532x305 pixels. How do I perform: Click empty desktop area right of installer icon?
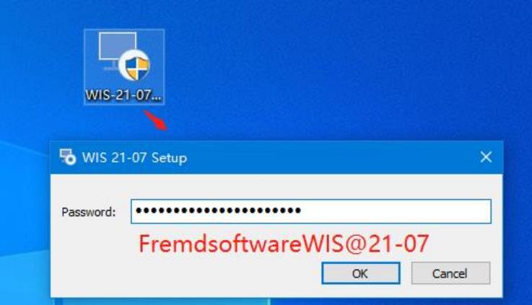coord(339,68)
